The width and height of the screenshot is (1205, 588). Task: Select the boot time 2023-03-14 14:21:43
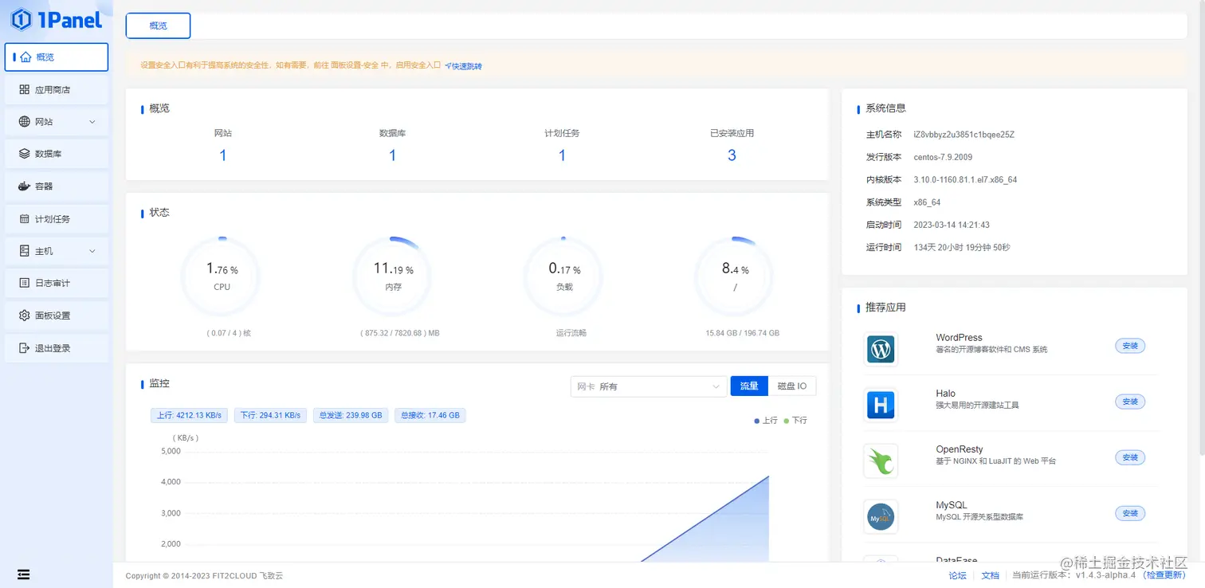[952, 225]
